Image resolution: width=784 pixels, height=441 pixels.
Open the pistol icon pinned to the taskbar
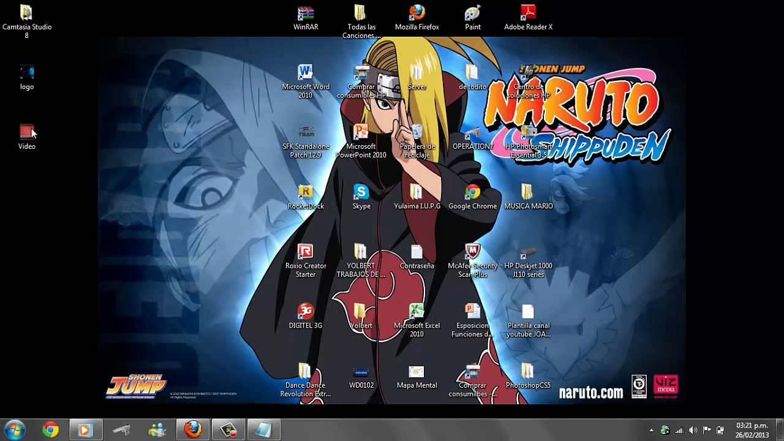click(x=121, y=429)
